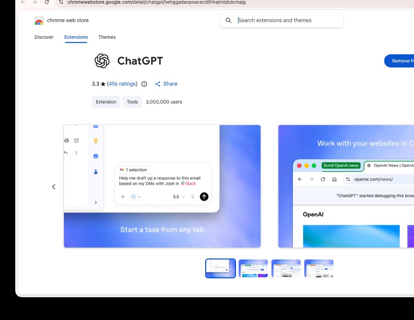Select the first screenshot thumbnail

pyautogui.click(x=220, y=268)
